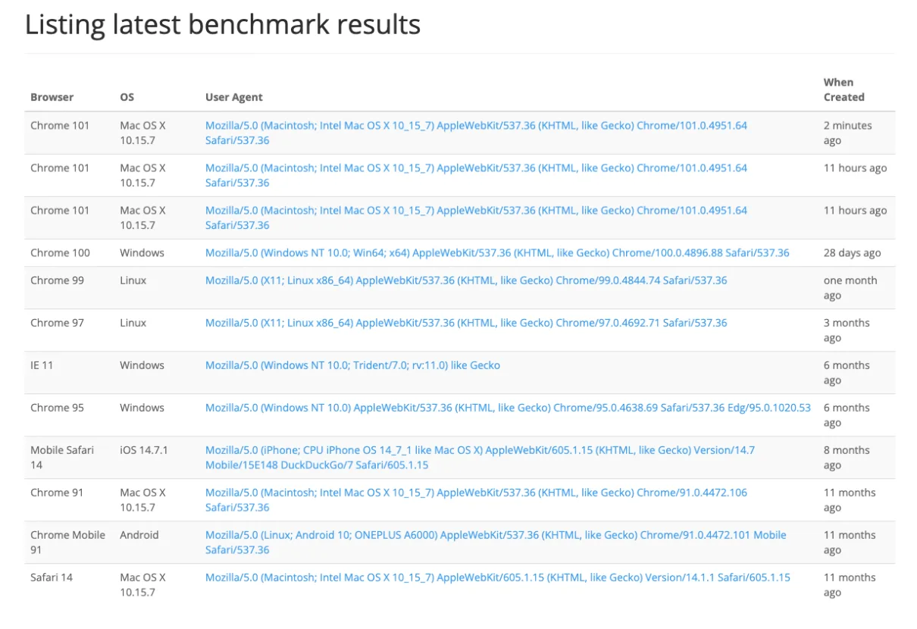Viewport: 917px width, 629px height.
Task: Click 'Mac OS X 10.15.7' in the Chrome 91 row
Action: pos(142,499)
